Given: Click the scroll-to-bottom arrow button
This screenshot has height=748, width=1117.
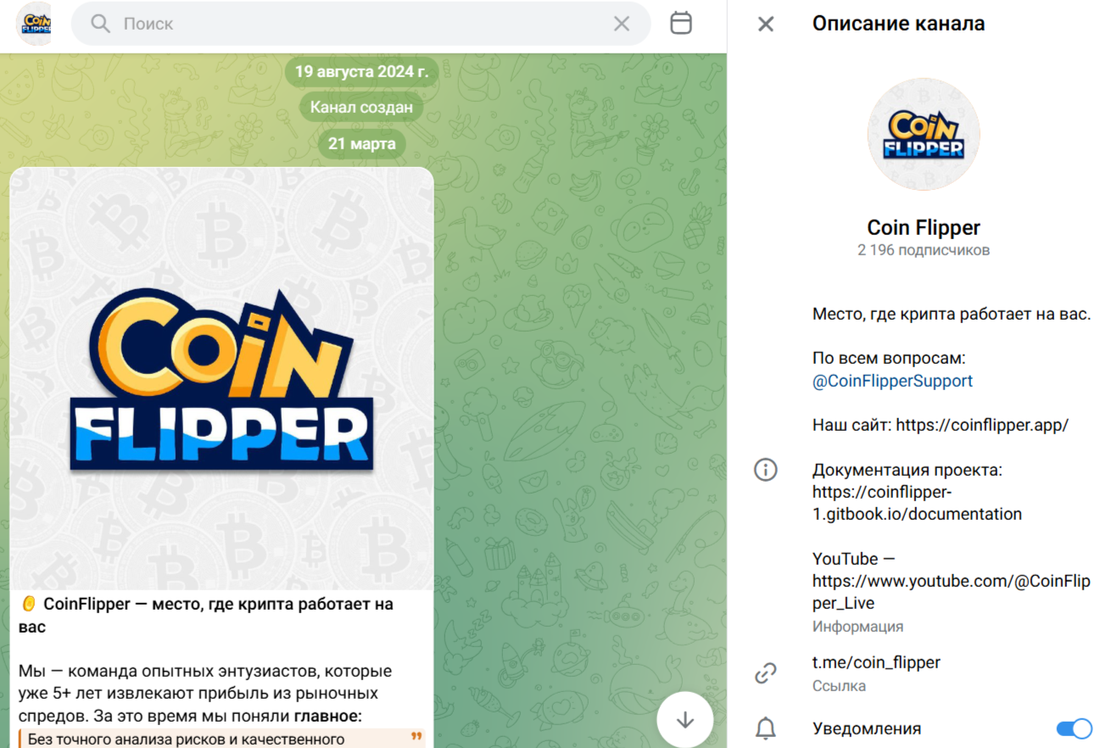Looking at the screenshot, I should (x=685, y=720).
